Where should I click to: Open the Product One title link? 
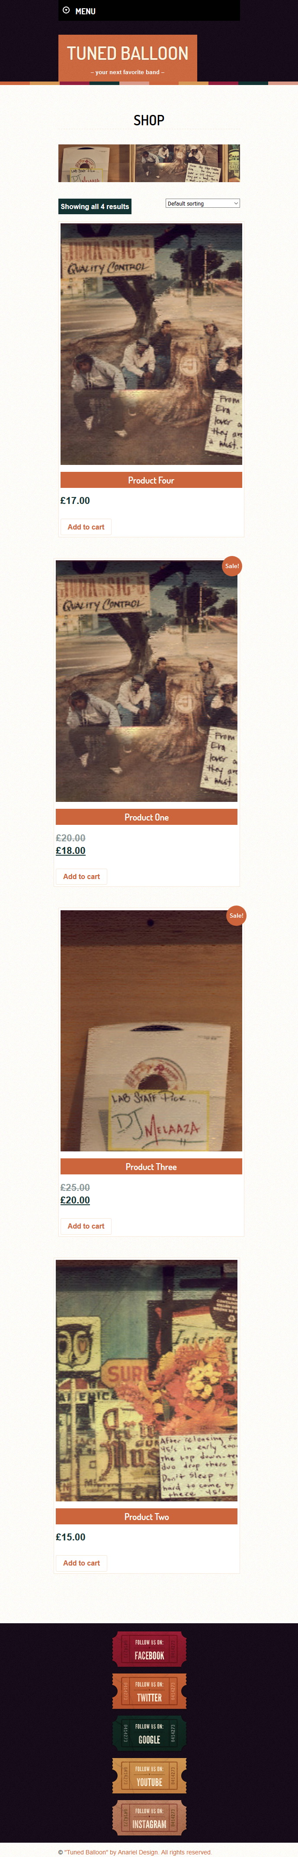(147, 817)
